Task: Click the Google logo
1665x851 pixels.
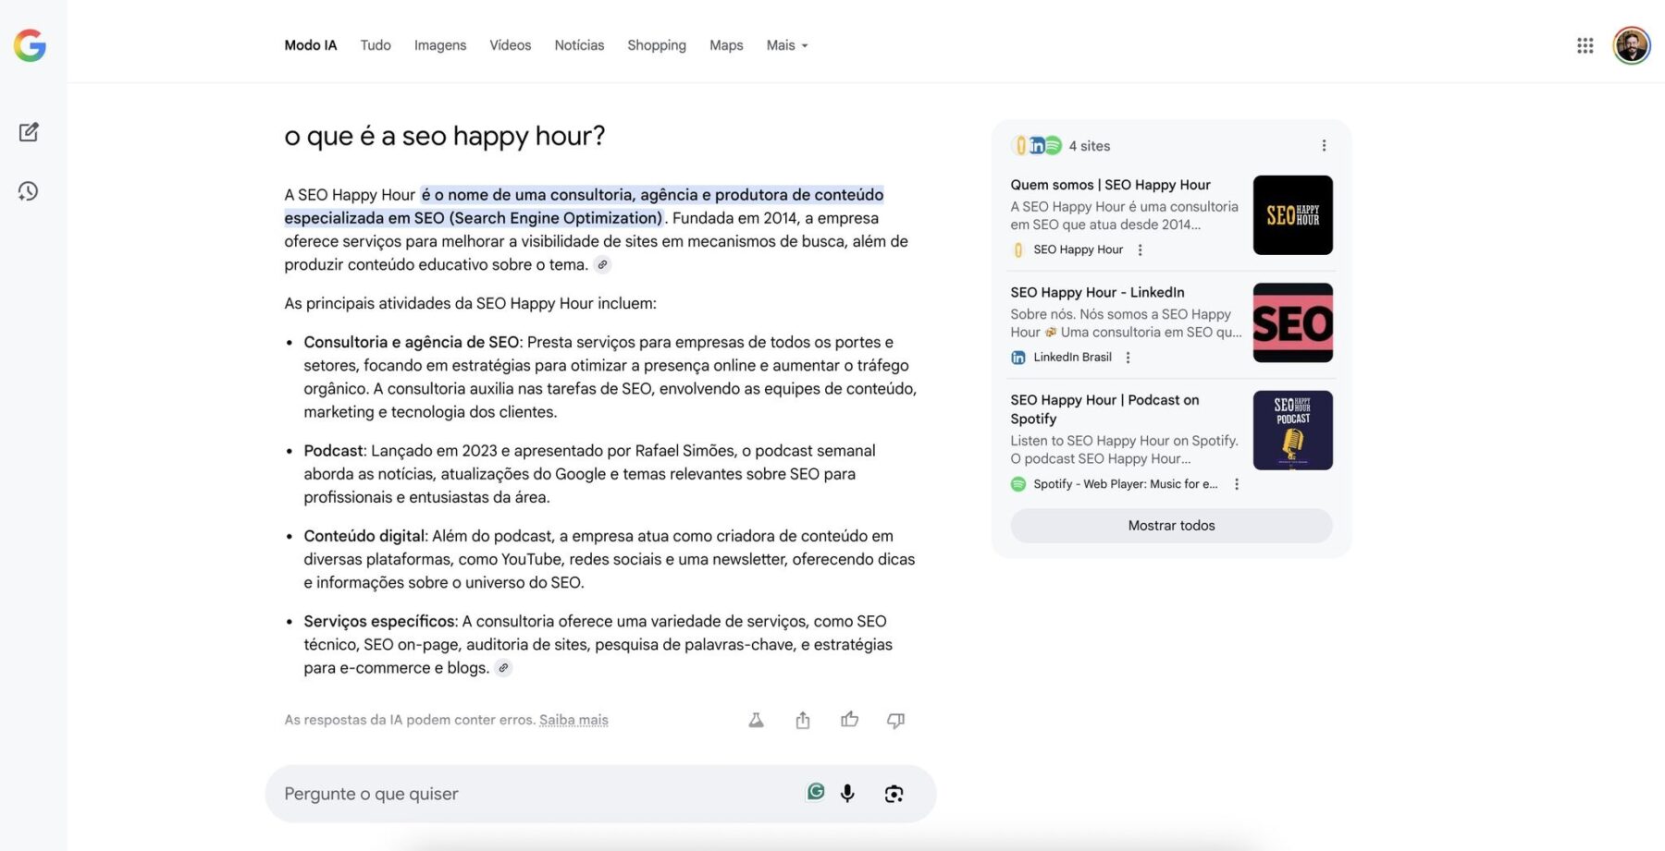Action: pos(30,45)
